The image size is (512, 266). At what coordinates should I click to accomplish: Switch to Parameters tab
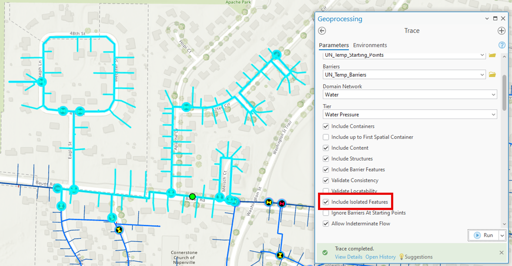point(334,45)
